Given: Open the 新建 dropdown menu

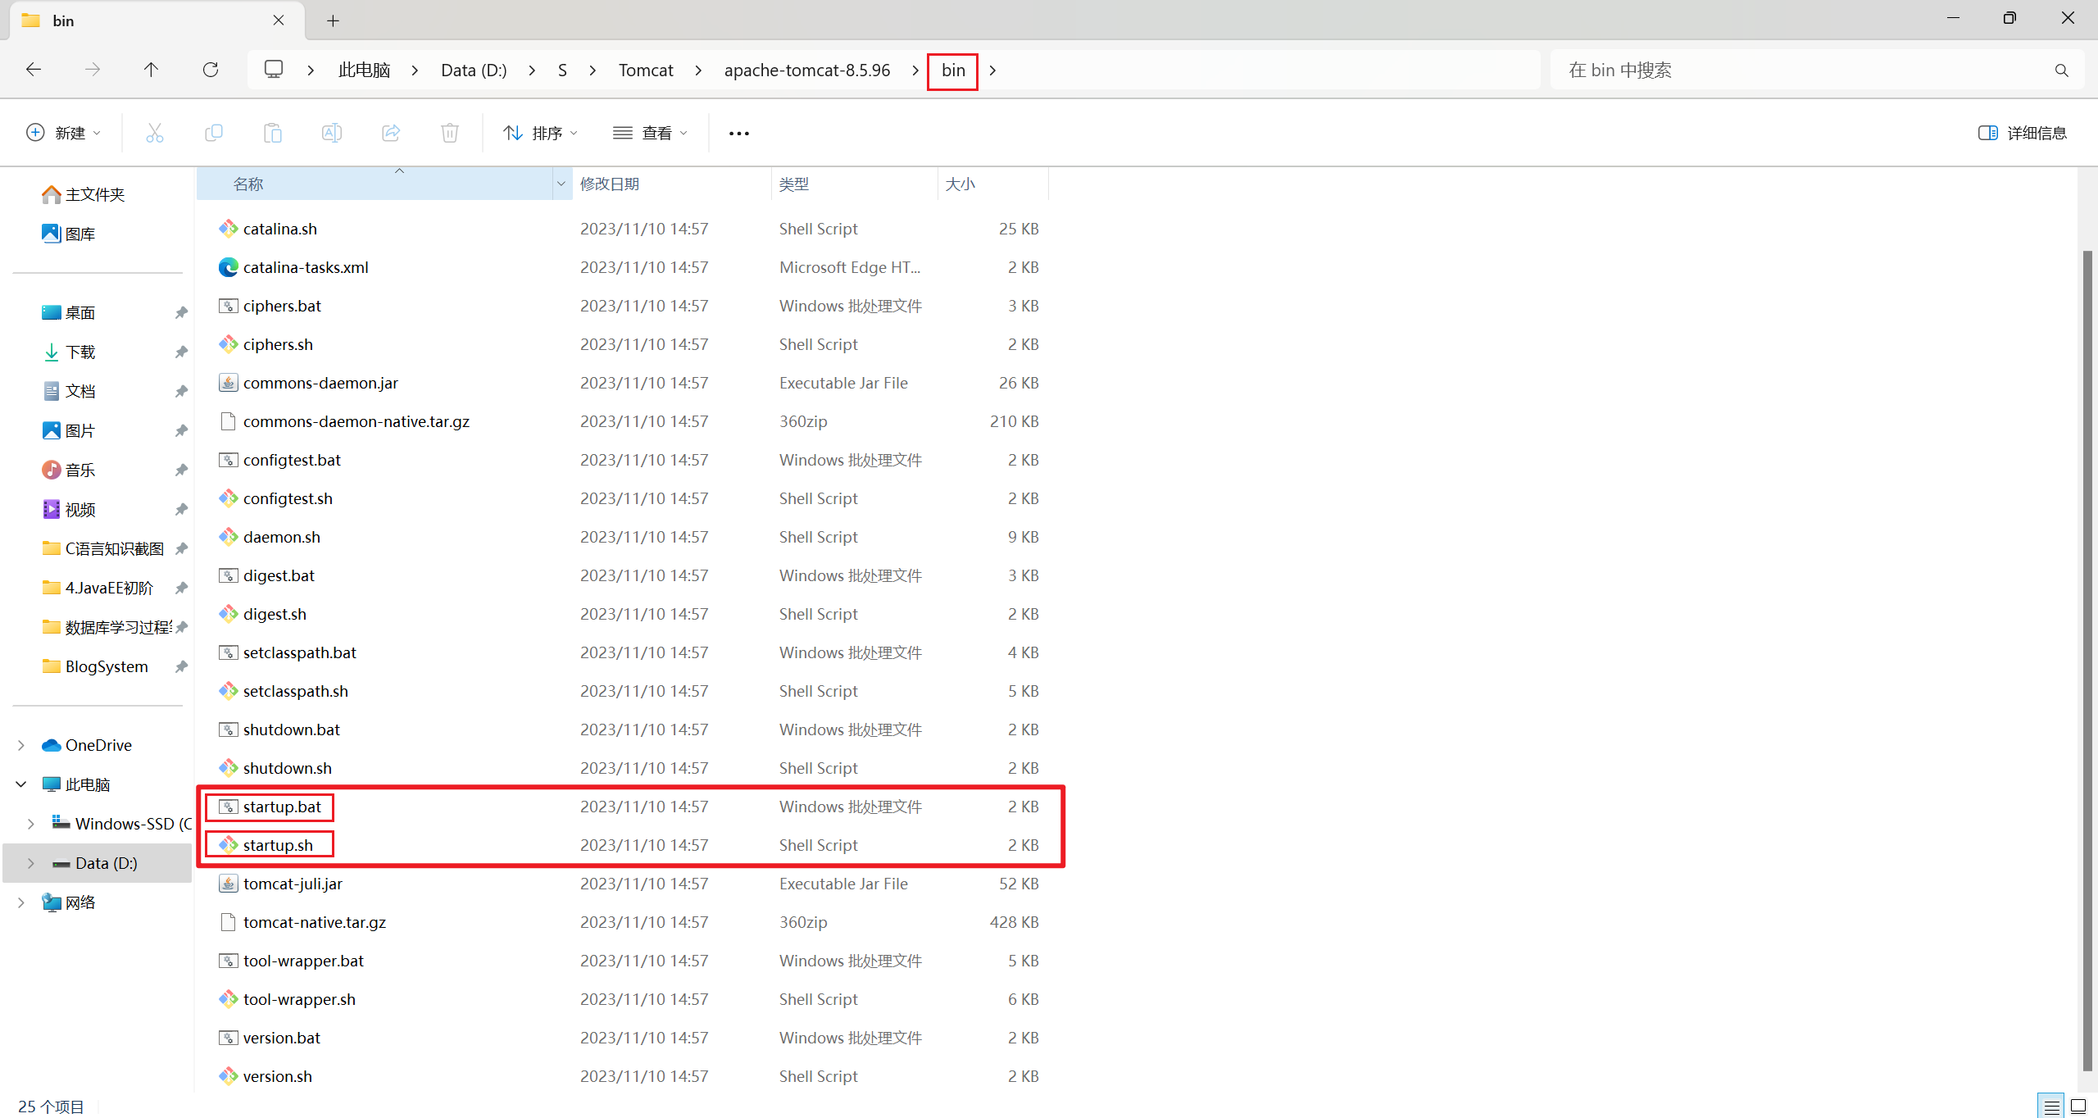Looking at the screenshot, I should (64, 133).
